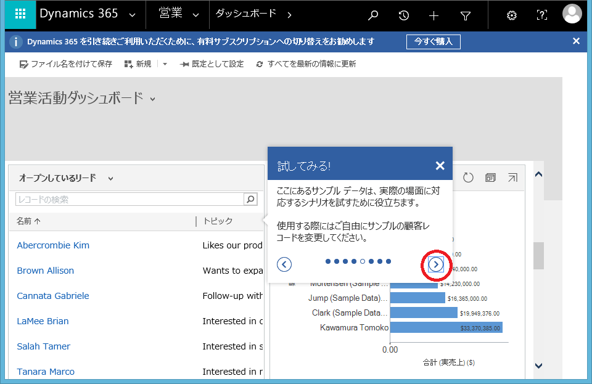This screenshot has width=592, height=384.
Task: Open the 営業 area menu
Action: (x=171, y=14)
